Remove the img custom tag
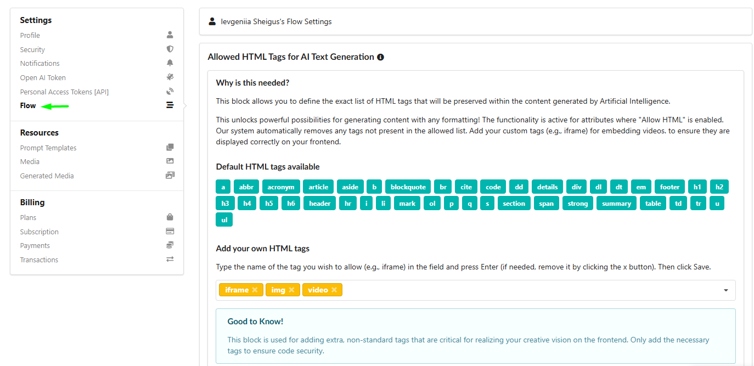This screenshot has width=754, height=366. (x=291, y=290)
